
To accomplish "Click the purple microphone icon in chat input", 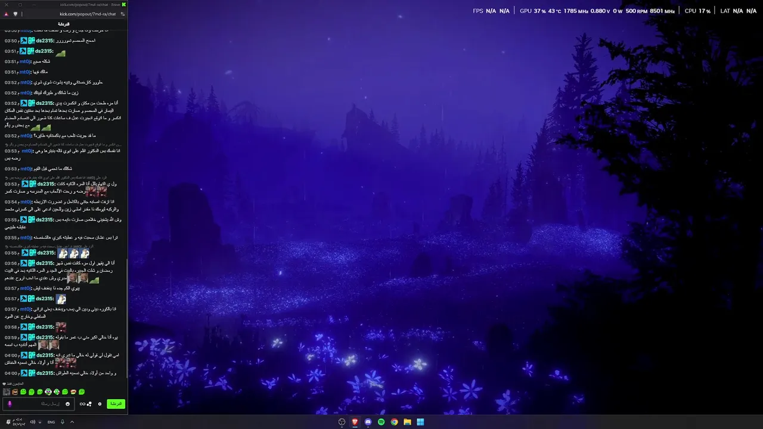I will (x=10, y=404).
